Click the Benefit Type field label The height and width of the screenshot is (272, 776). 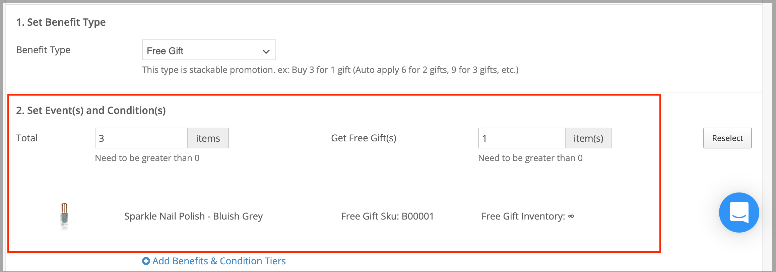[x=43, y=50]
